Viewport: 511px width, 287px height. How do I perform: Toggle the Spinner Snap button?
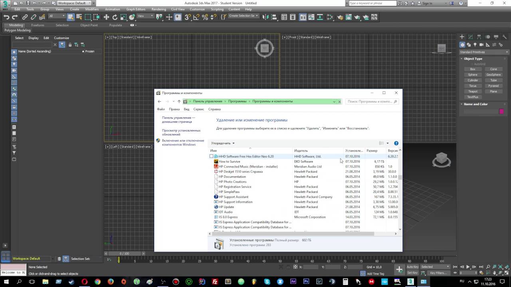pos(213,17)
